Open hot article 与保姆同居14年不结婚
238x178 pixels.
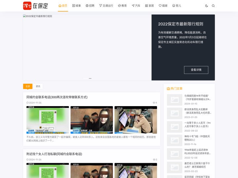point(197,98)
